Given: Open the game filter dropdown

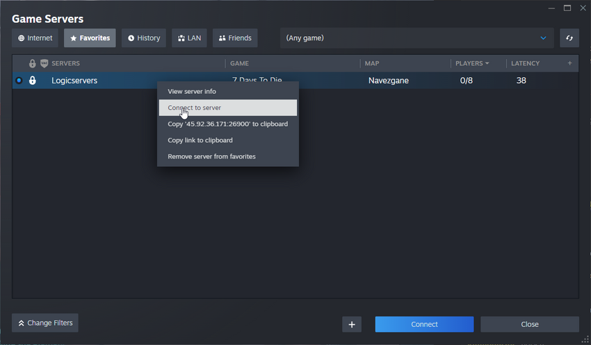Looking at the screenshot, I should pyautogui.click(x=416, y=38).
